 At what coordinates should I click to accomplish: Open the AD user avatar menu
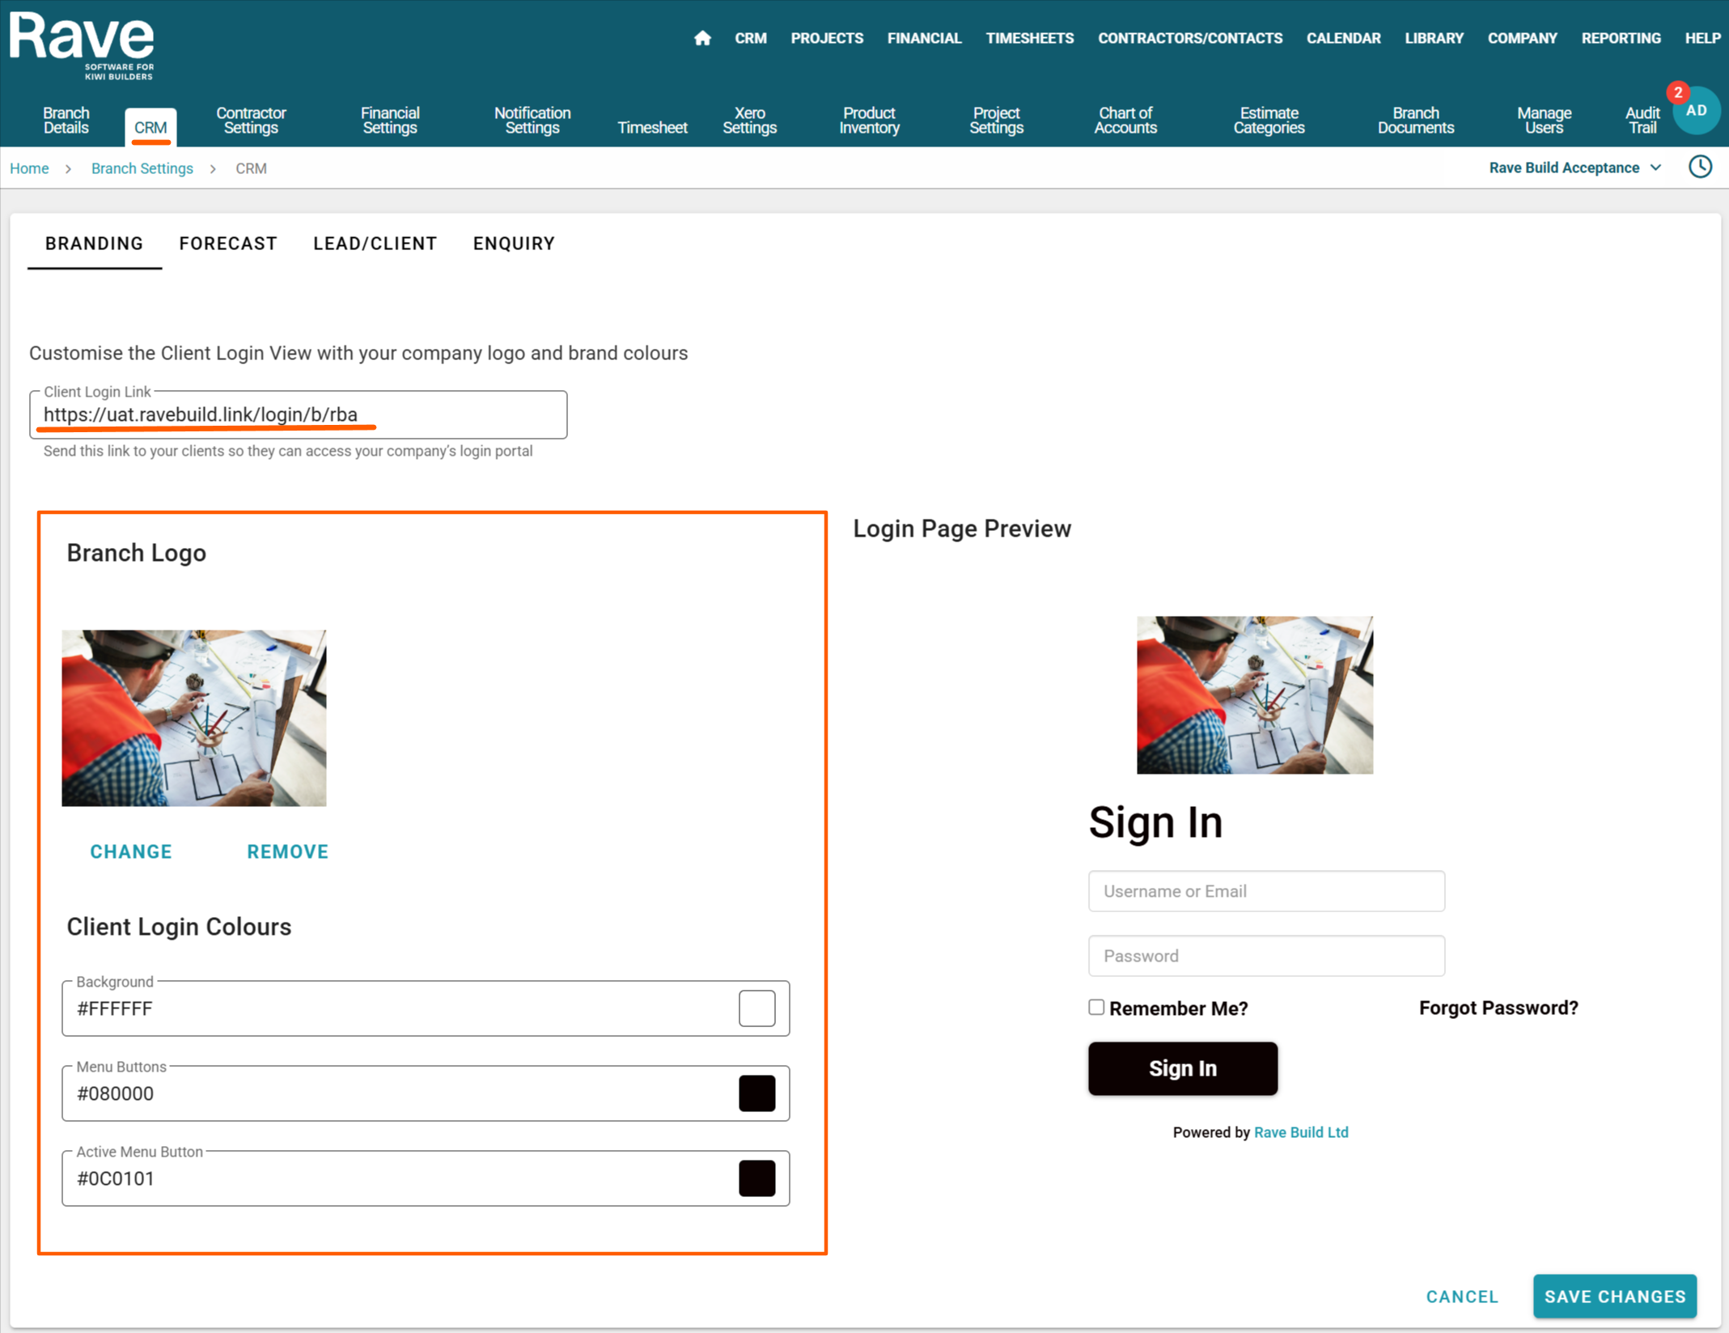[x=1697, y=112]
